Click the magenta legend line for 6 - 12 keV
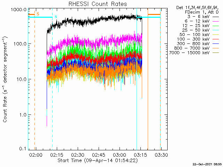This screenshot has height=167, width=223. [x=216, y=21]
